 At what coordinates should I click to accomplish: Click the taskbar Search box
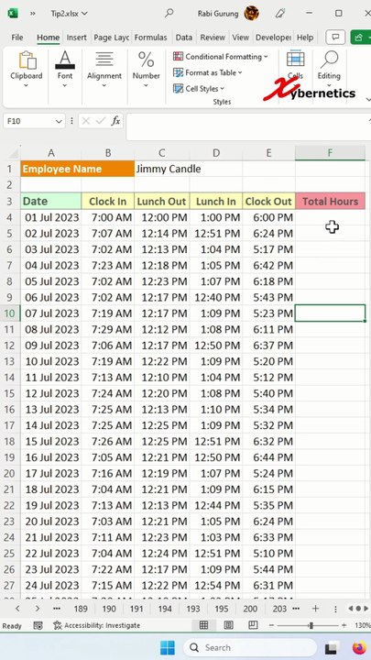pos(250,647)
